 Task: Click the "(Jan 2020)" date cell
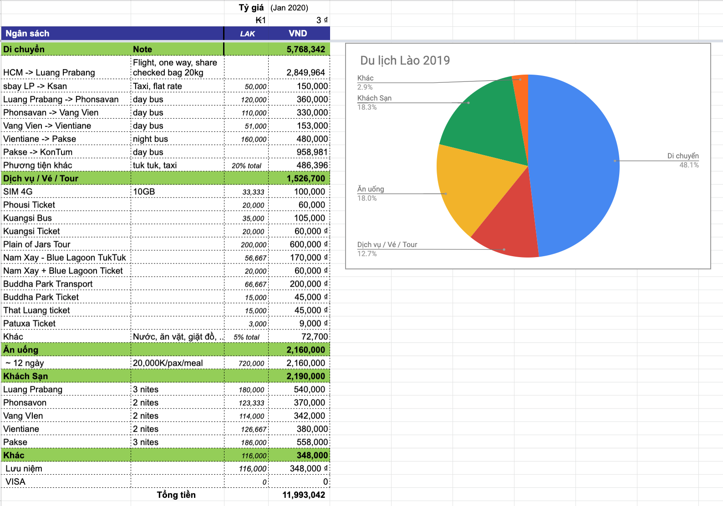(x=289, y=8)
